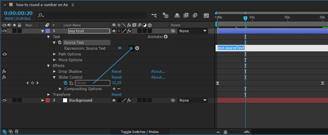Toggle the Drop Shadow fx switch
The height and width of the screenshot is (135, 328).
(4, 71)
